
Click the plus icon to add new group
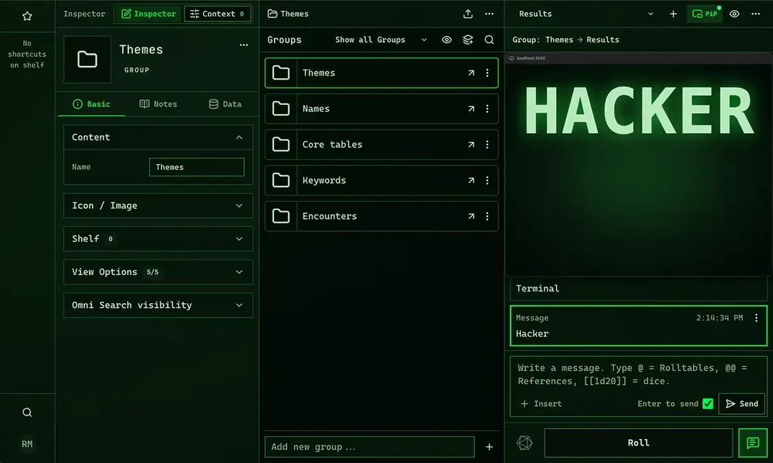[x=489, y=447]
